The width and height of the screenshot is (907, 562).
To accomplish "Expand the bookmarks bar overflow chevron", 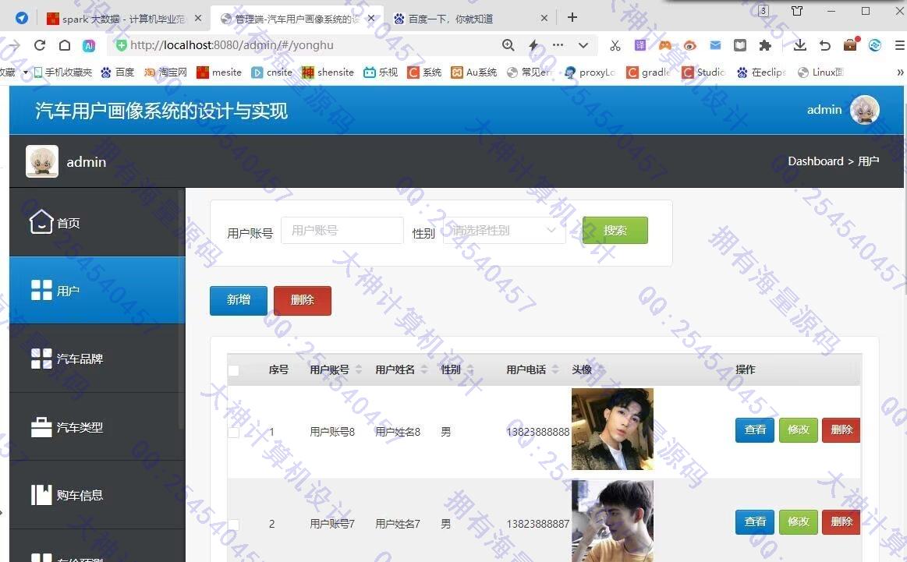I will [x=900, y=72].
